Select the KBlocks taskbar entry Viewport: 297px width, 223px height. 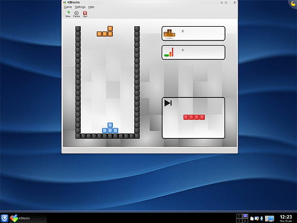point(28,218)
